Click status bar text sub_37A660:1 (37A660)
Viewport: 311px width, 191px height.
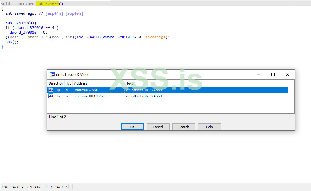coord(44,187)
